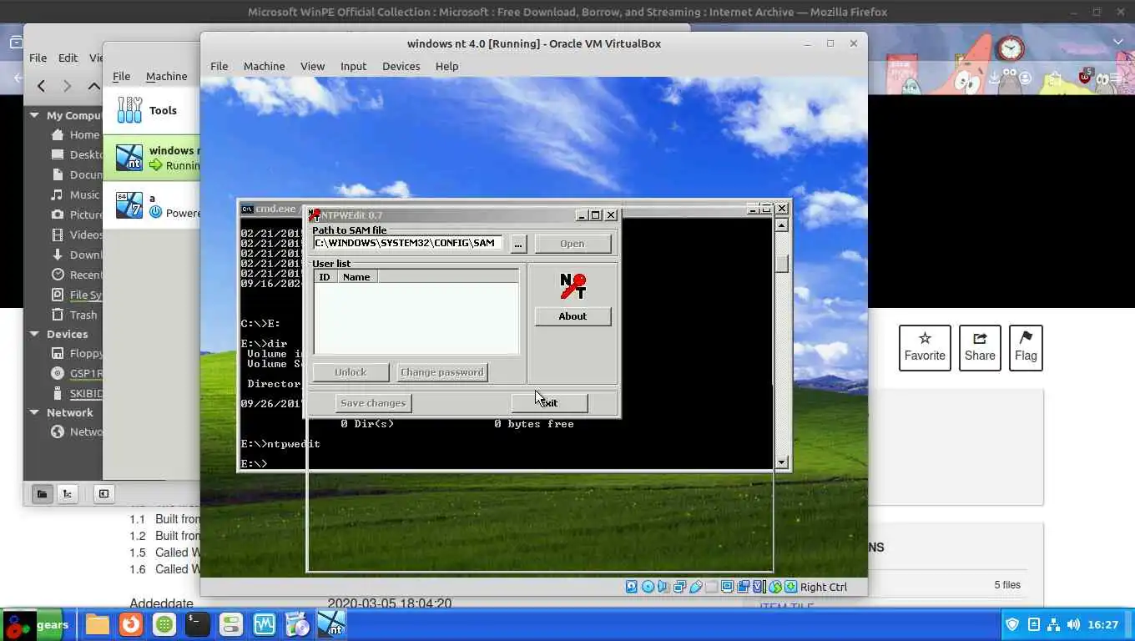Screen dimensions: 1135x641
Task: Open the Devices menu in VM window
Action: click(x=401, y=66)
